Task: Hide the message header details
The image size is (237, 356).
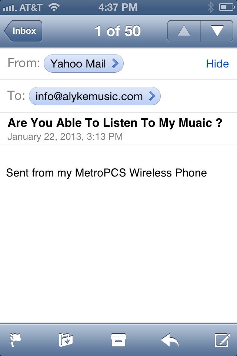Action: 217,64
